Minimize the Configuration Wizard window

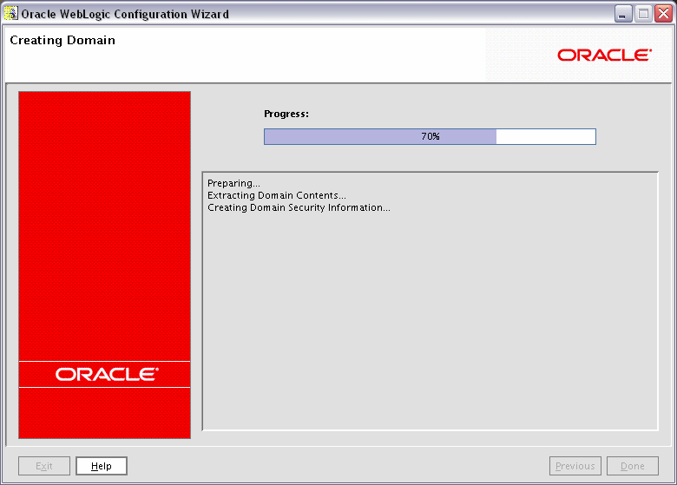[623, 14]
